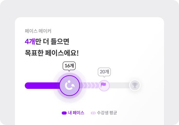
Task: Click the purple 4개 highlighted text
Action: [30, 41]
